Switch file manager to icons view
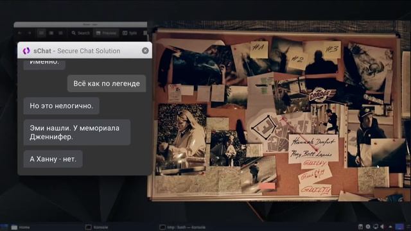Image resolution: width=411 pixels, height=231 pixels. [x=41, y=33]
